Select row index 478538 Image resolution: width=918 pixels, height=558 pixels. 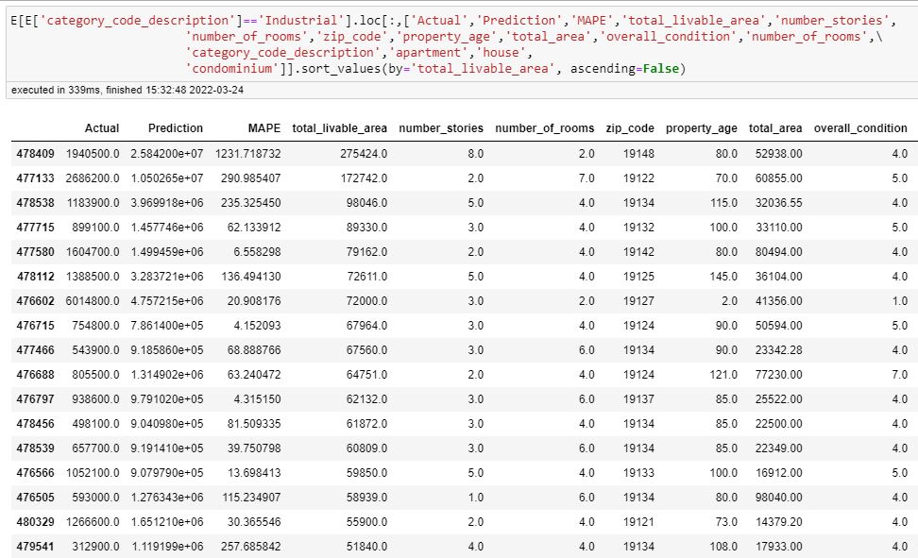(35, 203)
